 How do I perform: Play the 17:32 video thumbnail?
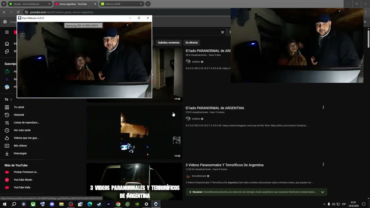click(134, 133)
